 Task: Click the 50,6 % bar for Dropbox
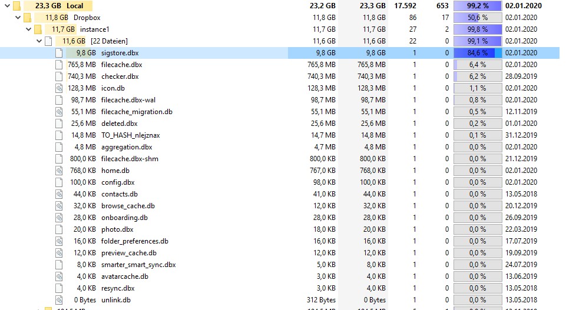[478, 18]
